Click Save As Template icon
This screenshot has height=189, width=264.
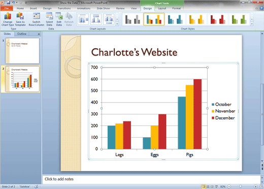coord(20,19)
